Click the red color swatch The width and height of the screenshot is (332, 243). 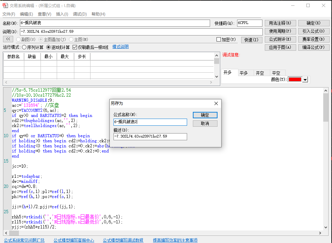pyautogui.click(x=295, y=79)
